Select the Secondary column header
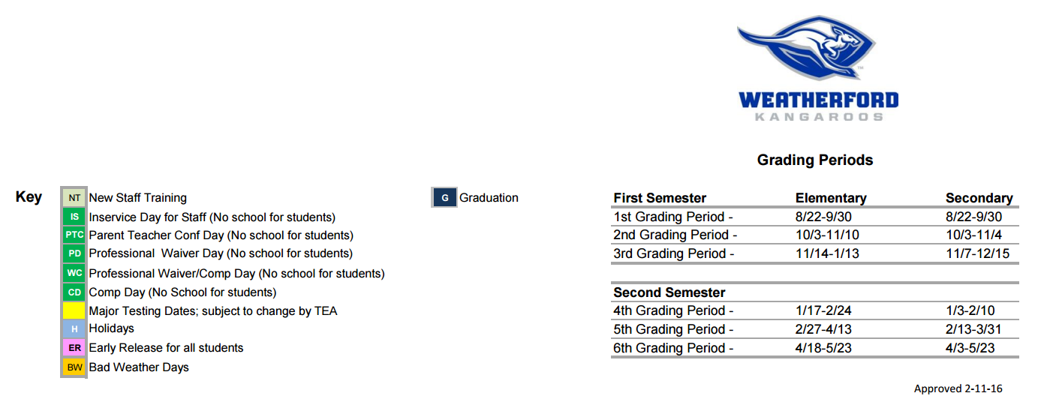 pos(979,198)
